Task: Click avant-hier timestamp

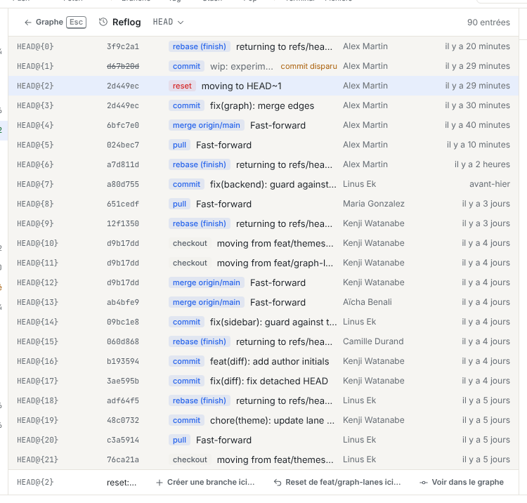Action: point(489,184)
